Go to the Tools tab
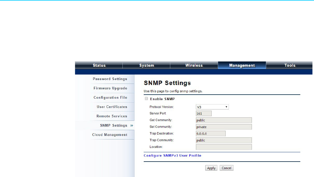This screenshot has height=177, width=314. click(290, 65)
